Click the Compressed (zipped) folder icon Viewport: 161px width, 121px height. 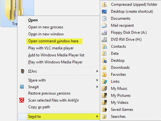(x=104, y=4)
